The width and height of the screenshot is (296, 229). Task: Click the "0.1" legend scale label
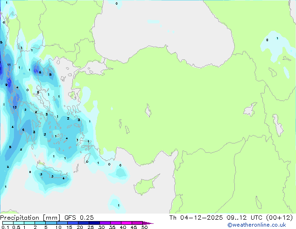point(5,227)
